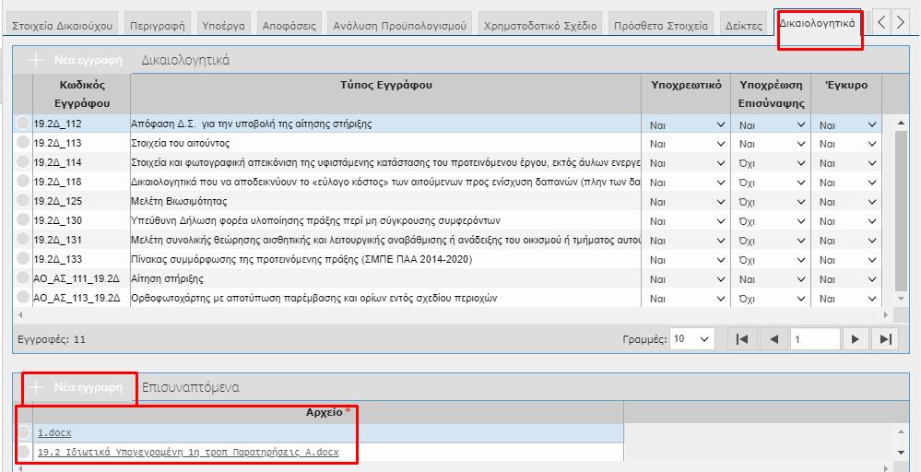Select the Δικαιολογητικά tab

pyautogui.click(x=817, y=23)
